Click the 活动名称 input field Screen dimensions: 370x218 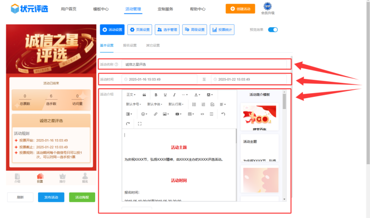(205, 64)
